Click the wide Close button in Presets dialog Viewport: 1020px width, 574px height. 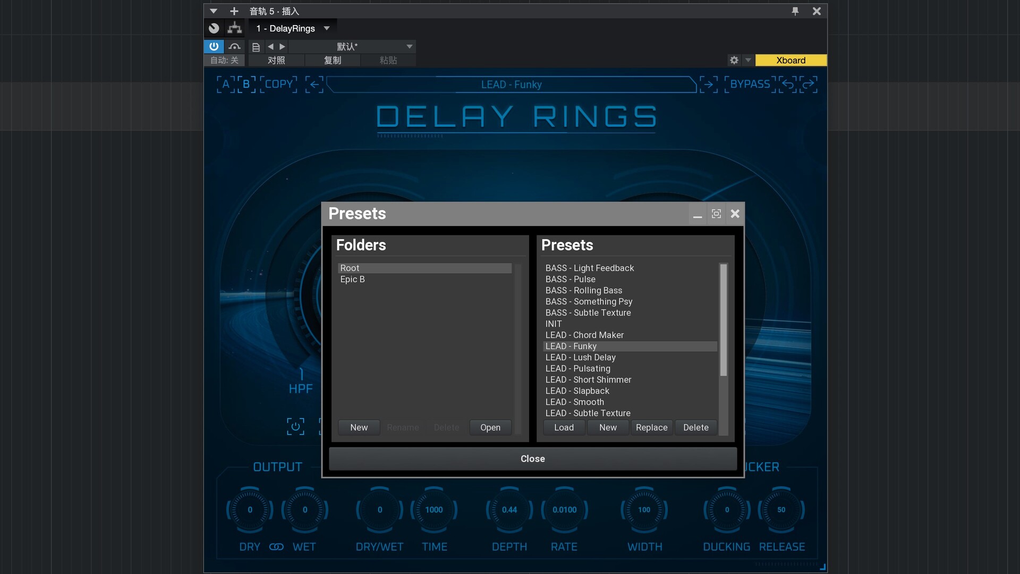pos(532,459)
